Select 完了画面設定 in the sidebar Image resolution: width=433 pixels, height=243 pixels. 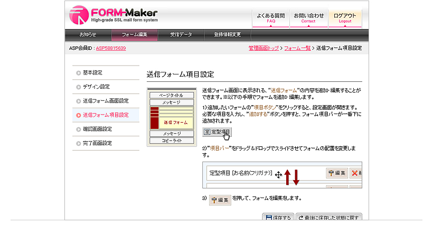106,143
